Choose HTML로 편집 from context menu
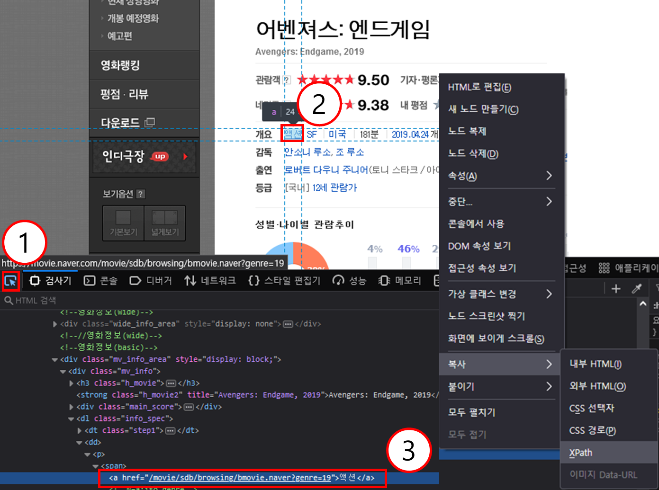659x490 pixels. [x=502, y=87]
